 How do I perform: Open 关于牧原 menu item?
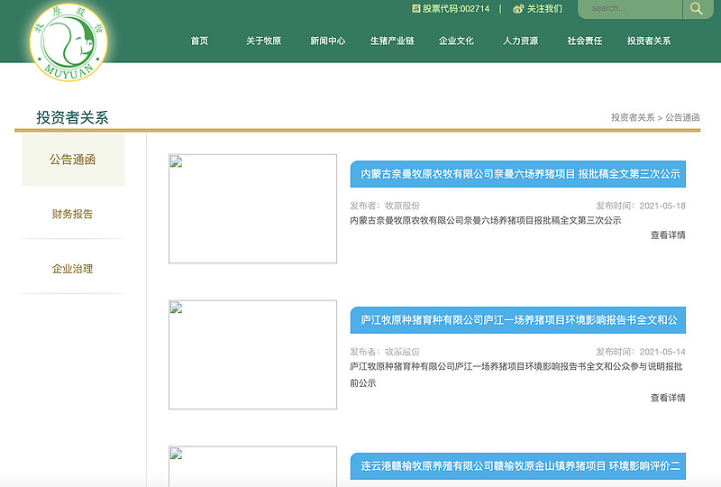pyautogui.click(x=263, y=41)
